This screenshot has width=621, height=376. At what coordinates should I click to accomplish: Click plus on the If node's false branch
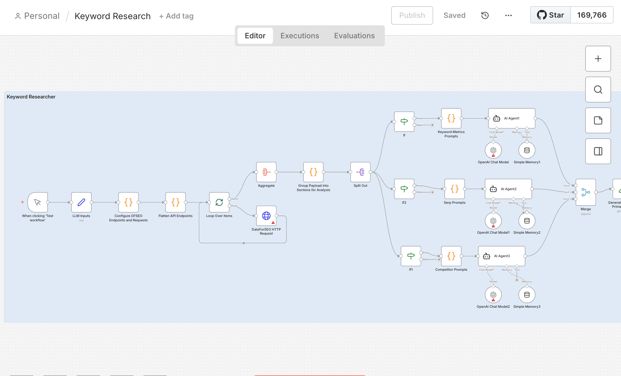[x=433, y=125]
